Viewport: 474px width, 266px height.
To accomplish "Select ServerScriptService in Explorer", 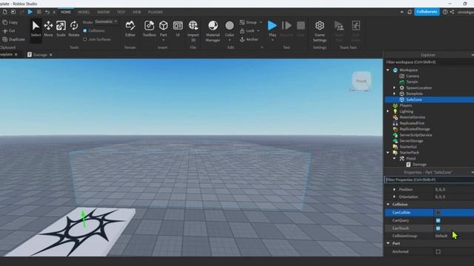I will point(415,134).
